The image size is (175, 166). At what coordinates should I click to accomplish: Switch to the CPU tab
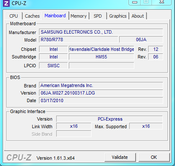13,16
